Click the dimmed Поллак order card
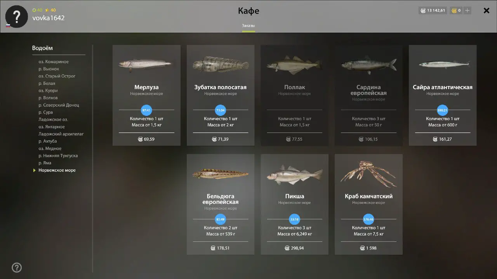 click(295, 95)
